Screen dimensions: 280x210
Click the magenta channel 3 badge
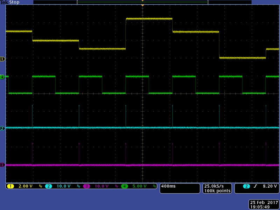(x=86, y=186)
